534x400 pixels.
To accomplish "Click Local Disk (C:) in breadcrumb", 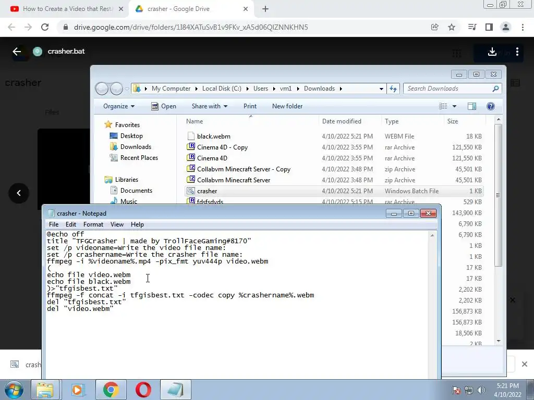I will [222, 89].
